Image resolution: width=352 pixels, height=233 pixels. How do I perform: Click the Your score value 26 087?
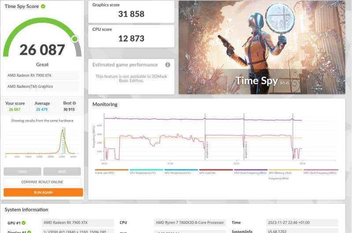[15, 109]
